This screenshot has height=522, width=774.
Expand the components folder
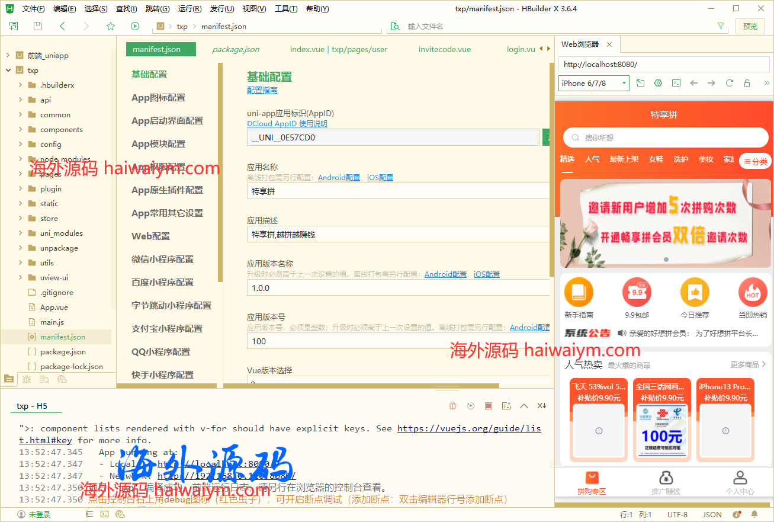21,129
